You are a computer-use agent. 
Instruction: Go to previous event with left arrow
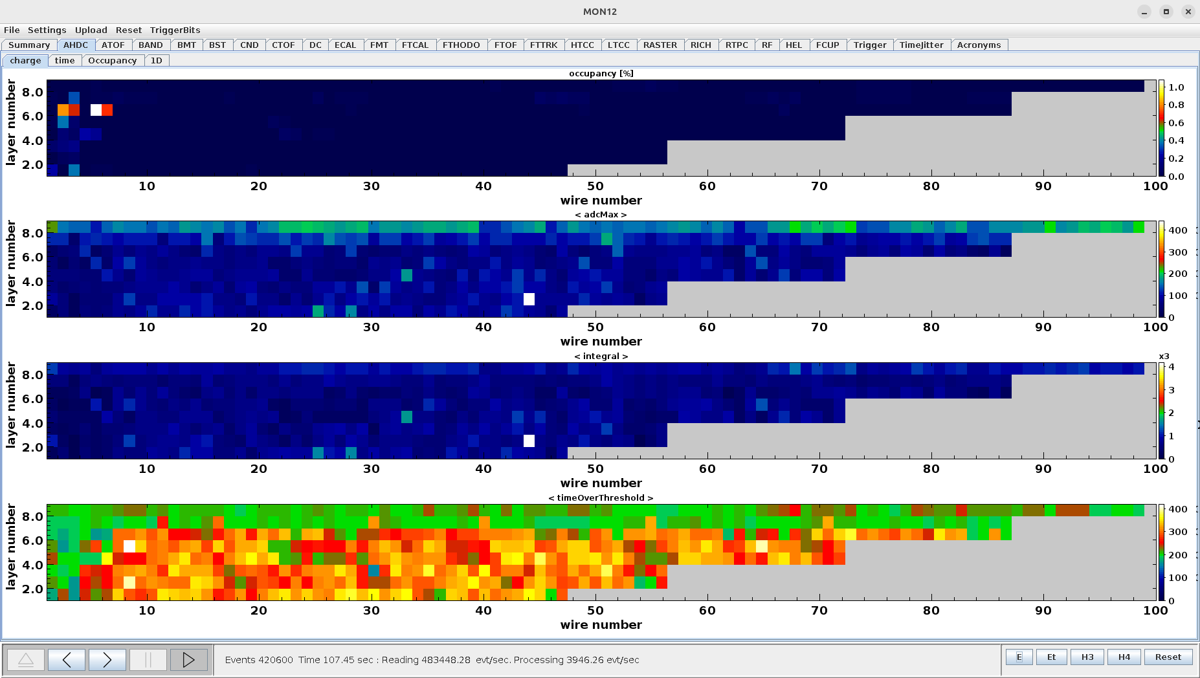67,660
